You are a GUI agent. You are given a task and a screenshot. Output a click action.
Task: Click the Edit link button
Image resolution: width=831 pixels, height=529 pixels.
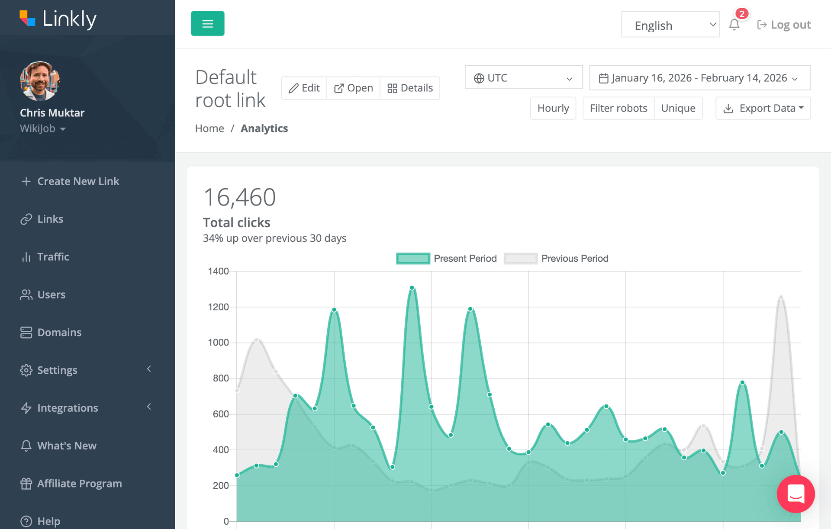pyautogui.click(x=304, y=88)
